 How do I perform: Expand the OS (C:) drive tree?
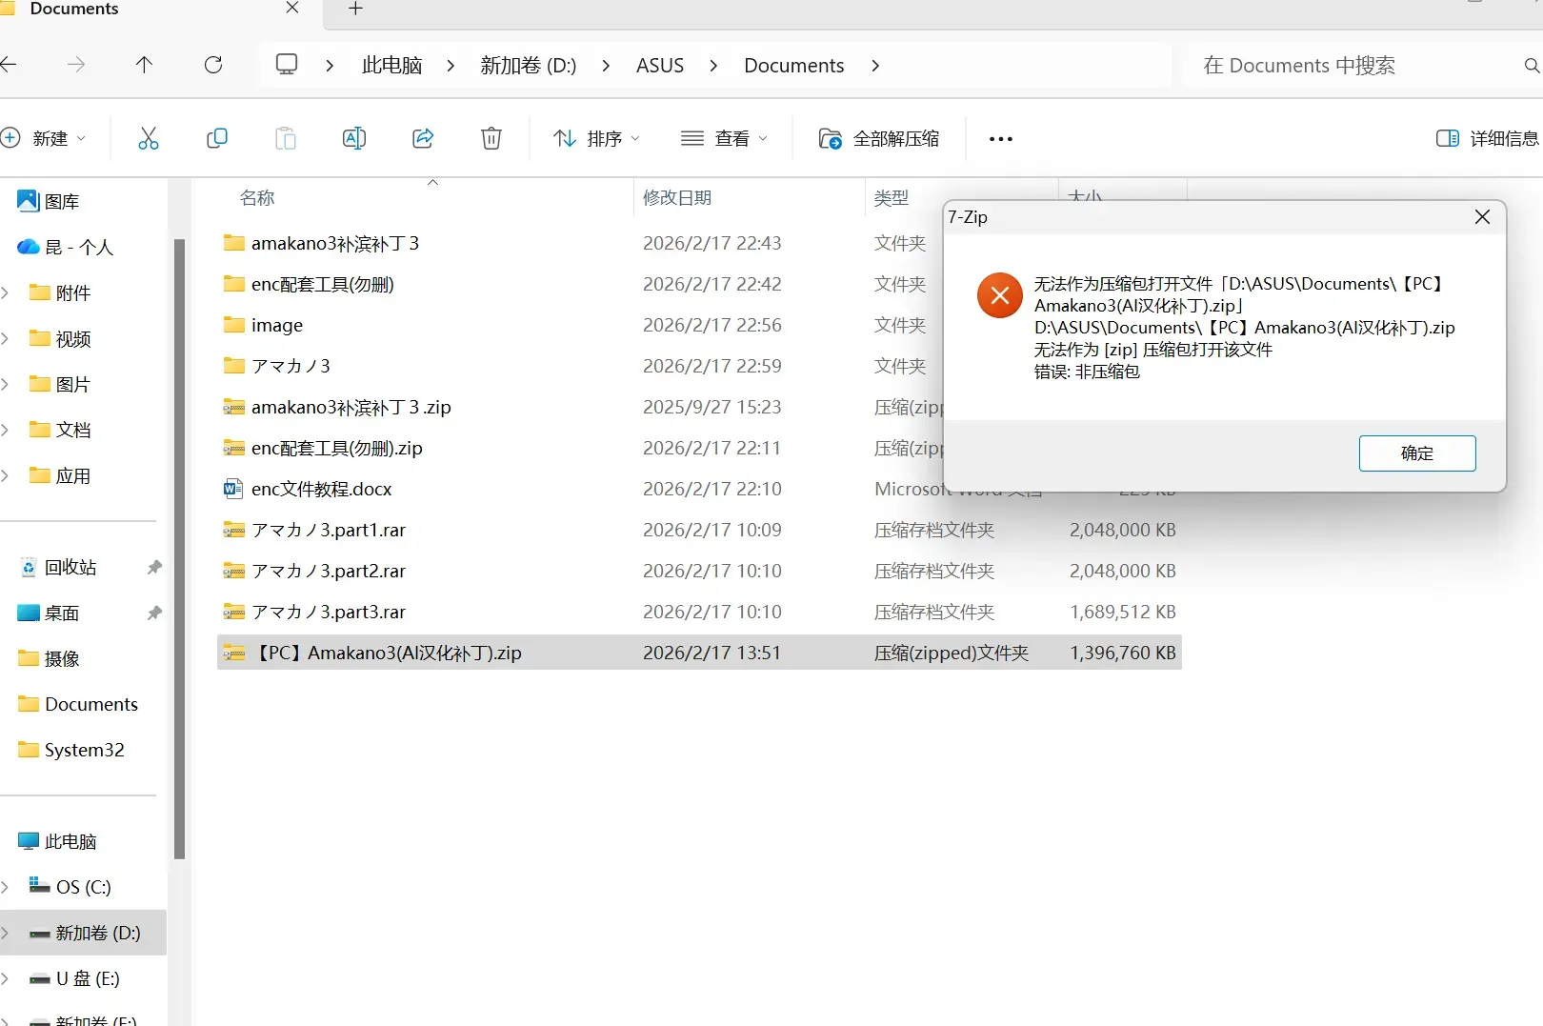(6, 887)
